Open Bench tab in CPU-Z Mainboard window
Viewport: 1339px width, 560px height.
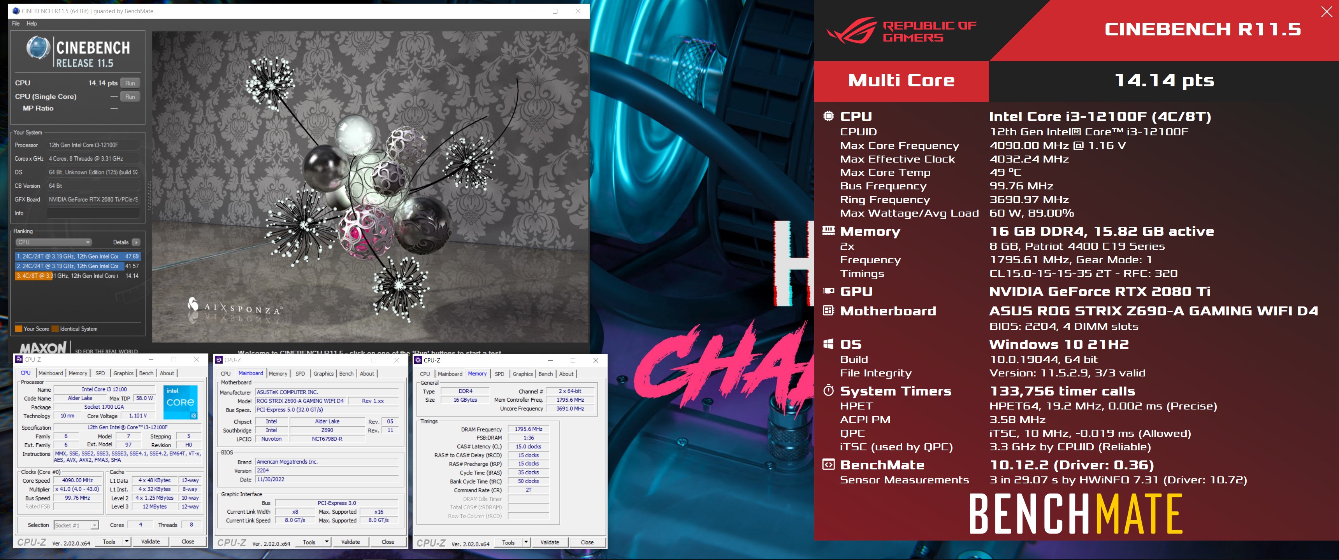(346, 373)
